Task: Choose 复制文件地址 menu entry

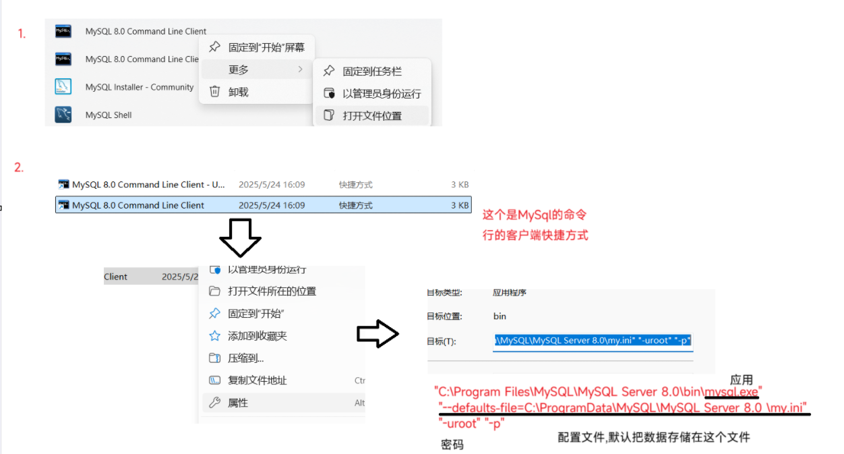Action: [258, 380]
